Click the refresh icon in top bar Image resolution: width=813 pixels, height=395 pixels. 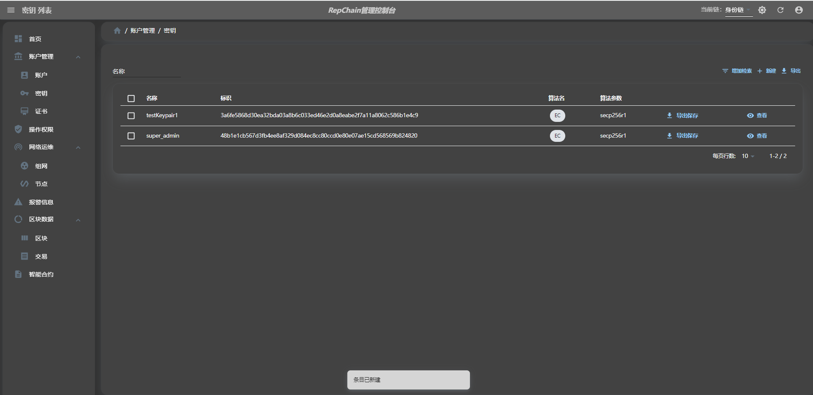780,10
